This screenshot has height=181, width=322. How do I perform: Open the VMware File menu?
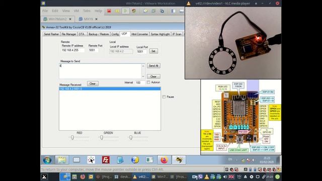[x=45, y=11]
